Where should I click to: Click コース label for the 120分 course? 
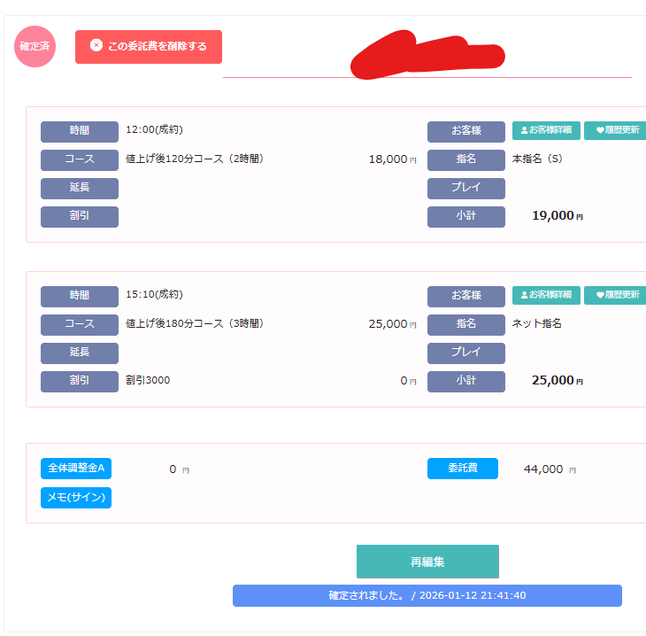pos(80,160)
